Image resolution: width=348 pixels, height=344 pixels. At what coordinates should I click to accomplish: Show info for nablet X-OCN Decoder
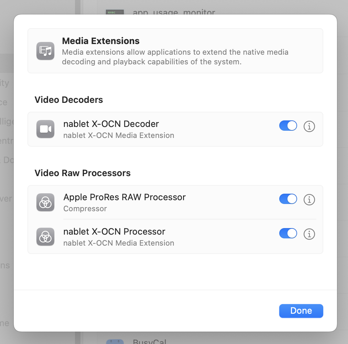pos(309,126)
